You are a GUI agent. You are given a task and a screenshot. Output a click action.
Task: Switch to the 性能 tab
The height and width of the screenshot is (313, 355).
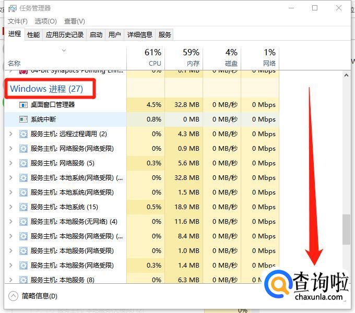click(x=33, y=34)
